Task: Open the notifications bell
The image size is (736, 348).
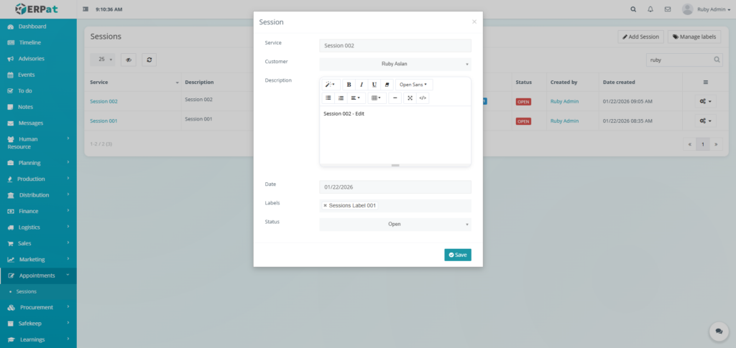Action: tap(650, 9)
